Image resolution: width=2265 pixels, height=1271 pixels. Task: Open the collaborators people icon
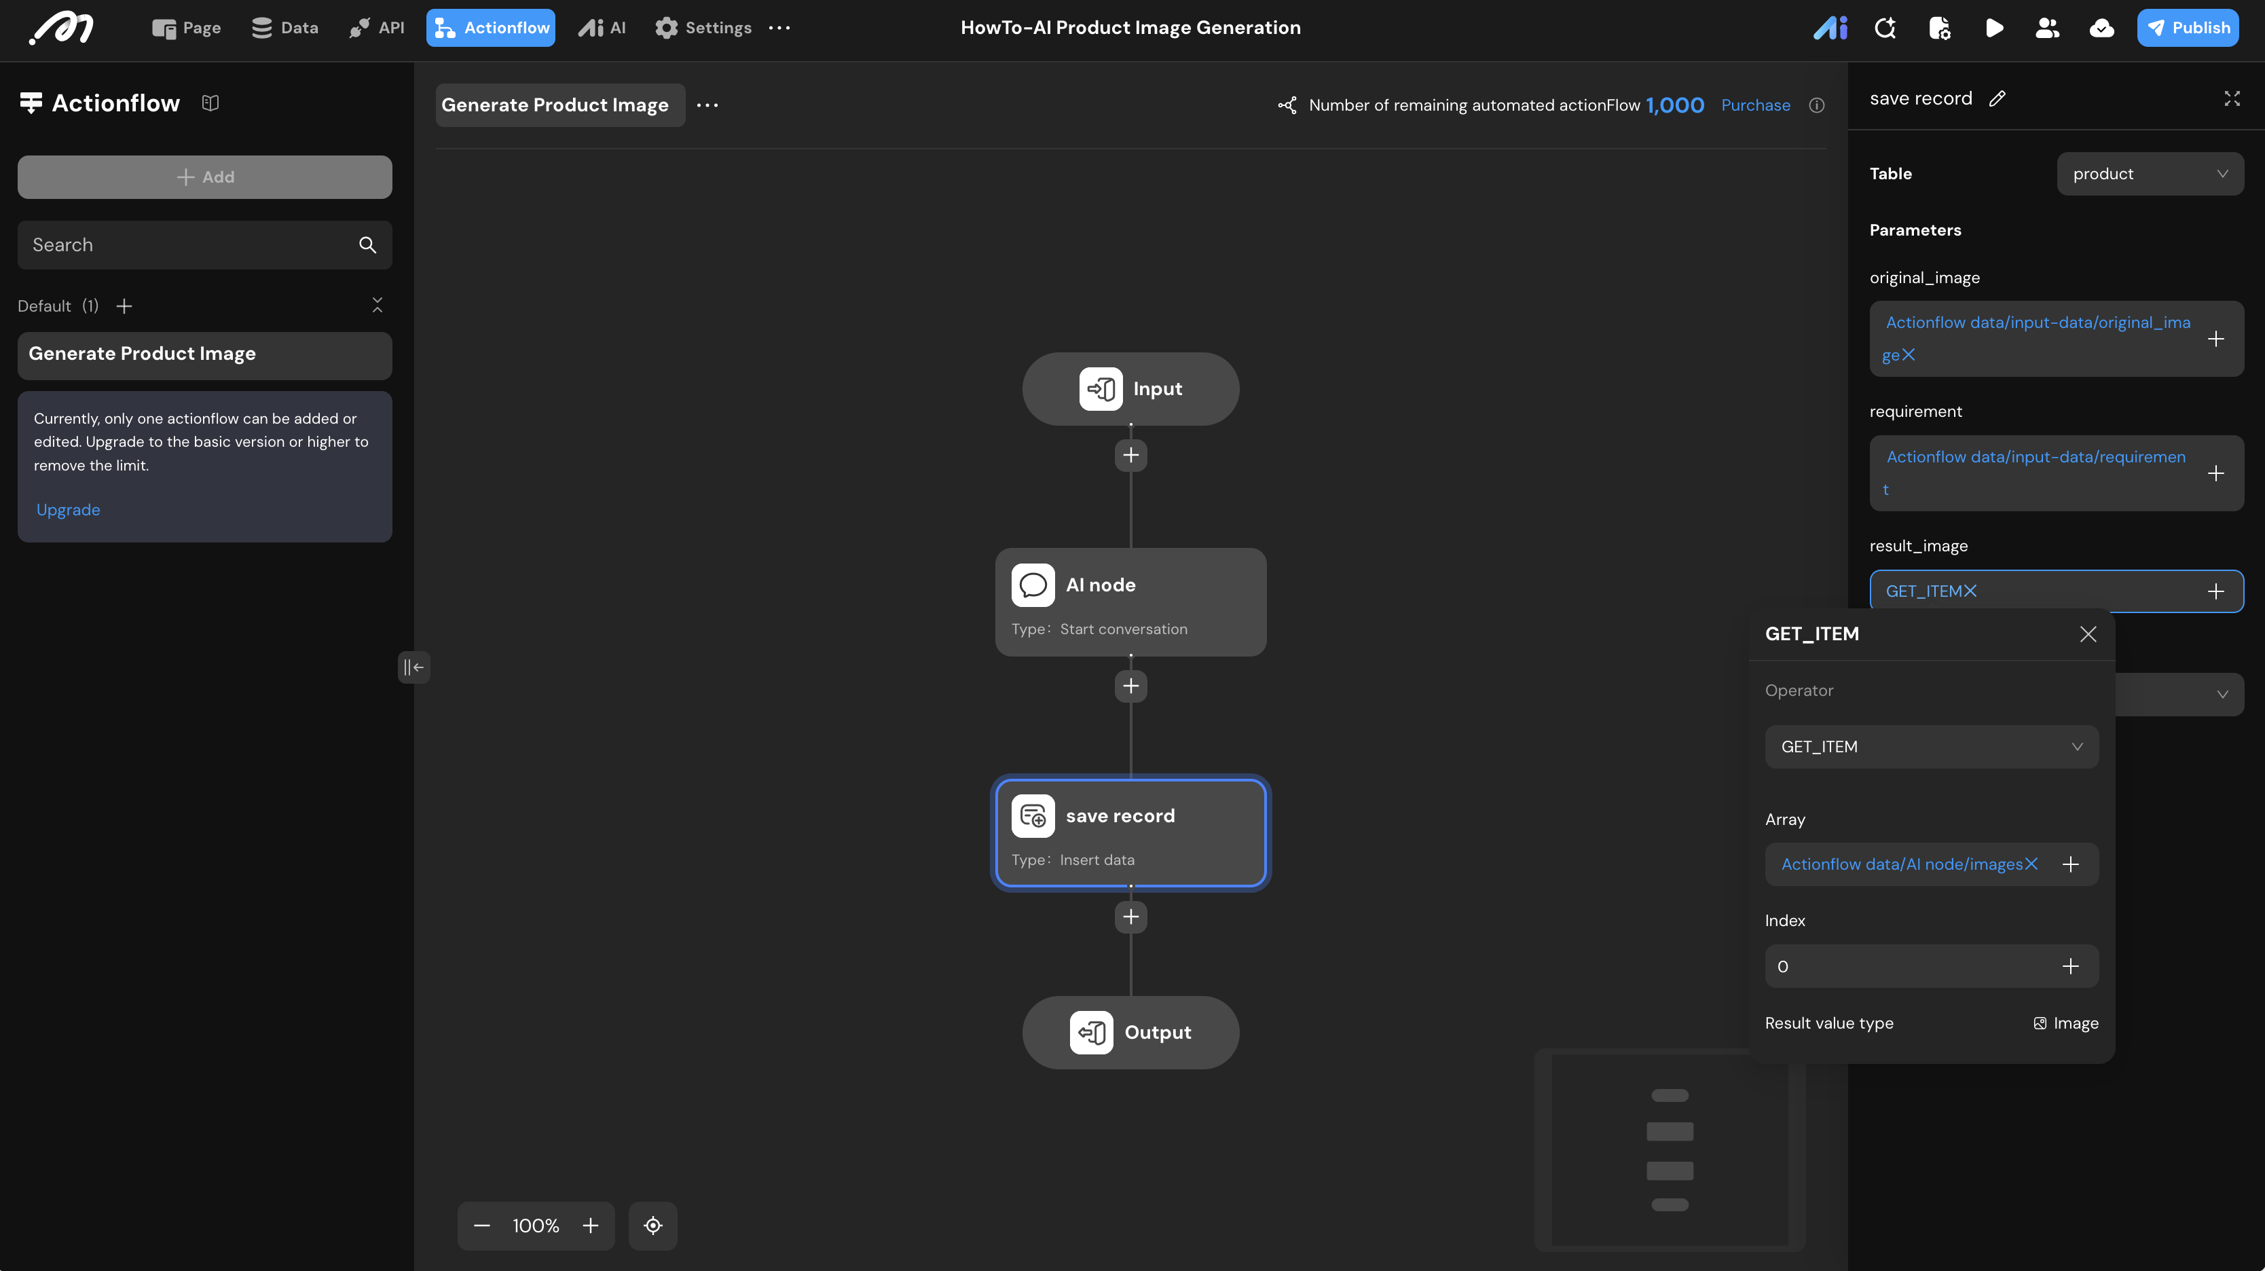pyautogui.click(x=2047, y=28)
